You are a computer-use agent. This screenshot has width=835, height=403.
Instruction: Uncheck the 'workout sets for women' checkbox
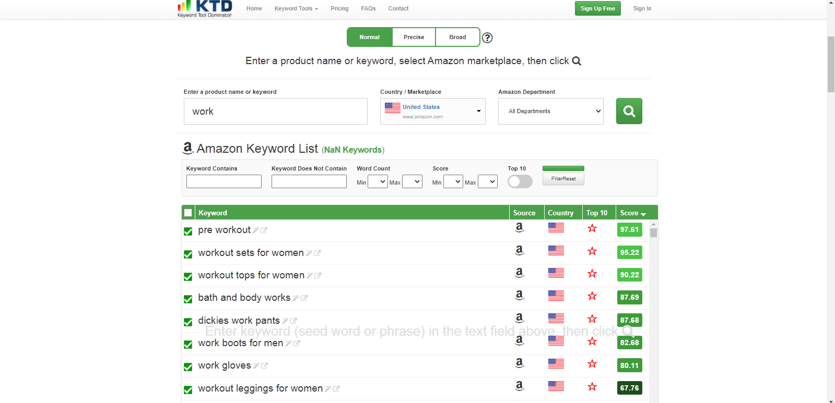(x=188, y=254)
